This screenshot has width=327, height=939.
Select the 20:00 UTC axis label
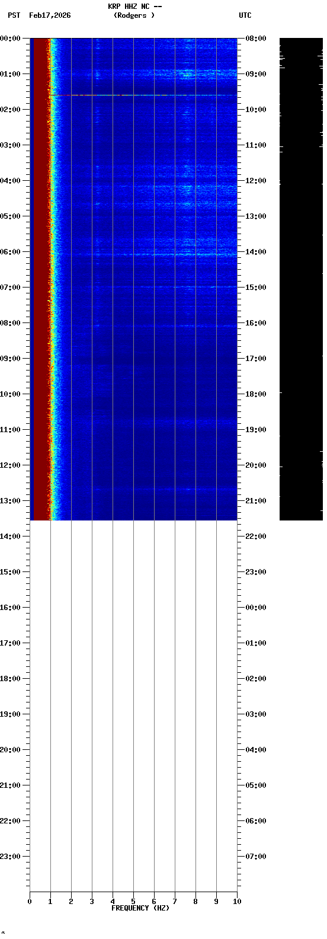point(256,465)
